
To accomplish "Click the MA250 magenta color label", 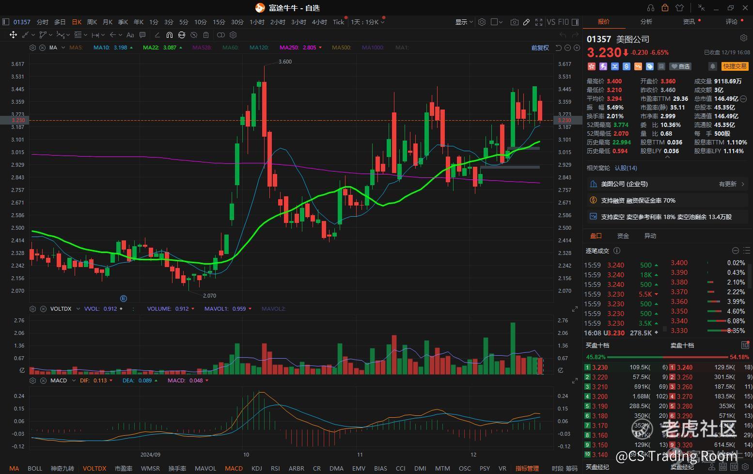I will [289, 47].
